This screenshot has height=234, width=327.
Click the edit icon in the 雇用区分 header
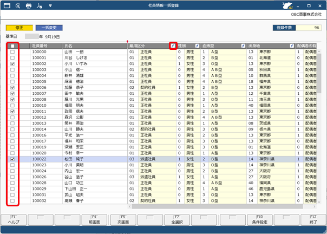tap(173, 45)
